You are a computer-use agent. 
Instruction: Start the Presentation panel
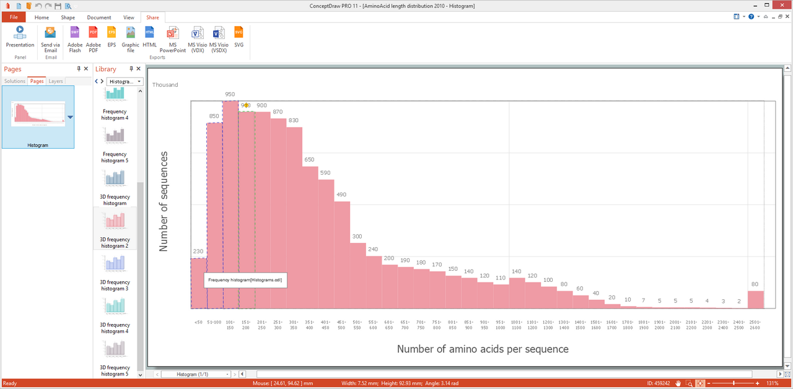[x=20, y=37]
